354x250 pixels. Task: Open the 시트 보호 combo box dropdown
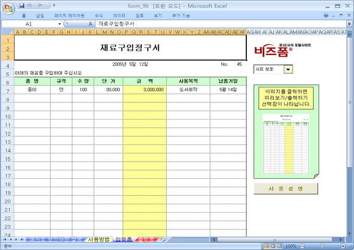tap(288, 69)
